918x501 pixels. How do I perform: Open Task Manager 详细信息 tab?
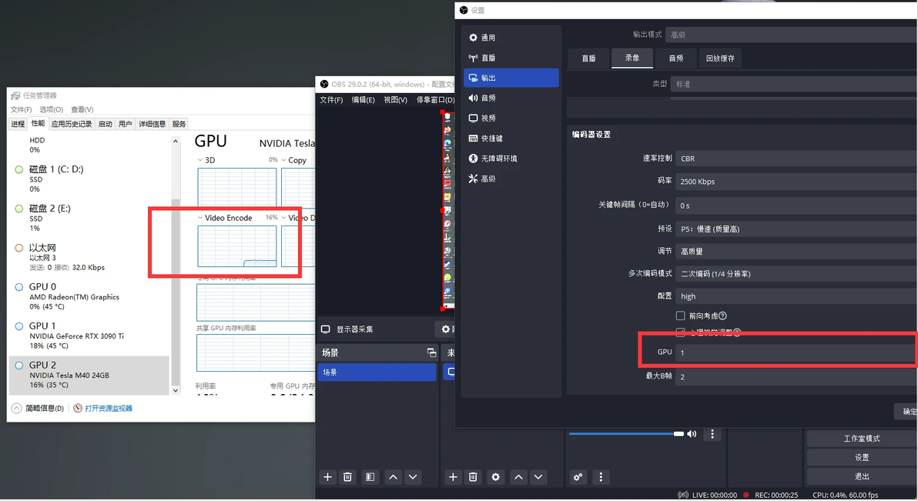pyautogui.click(x=152, y=124)
